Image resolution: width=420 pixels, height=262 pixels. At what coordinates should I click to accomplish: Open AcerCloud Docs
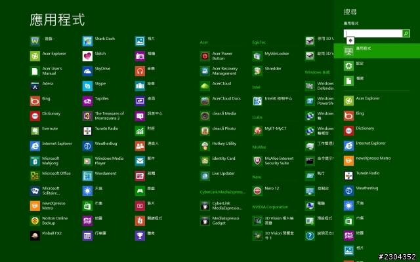[x=220, y=101]
